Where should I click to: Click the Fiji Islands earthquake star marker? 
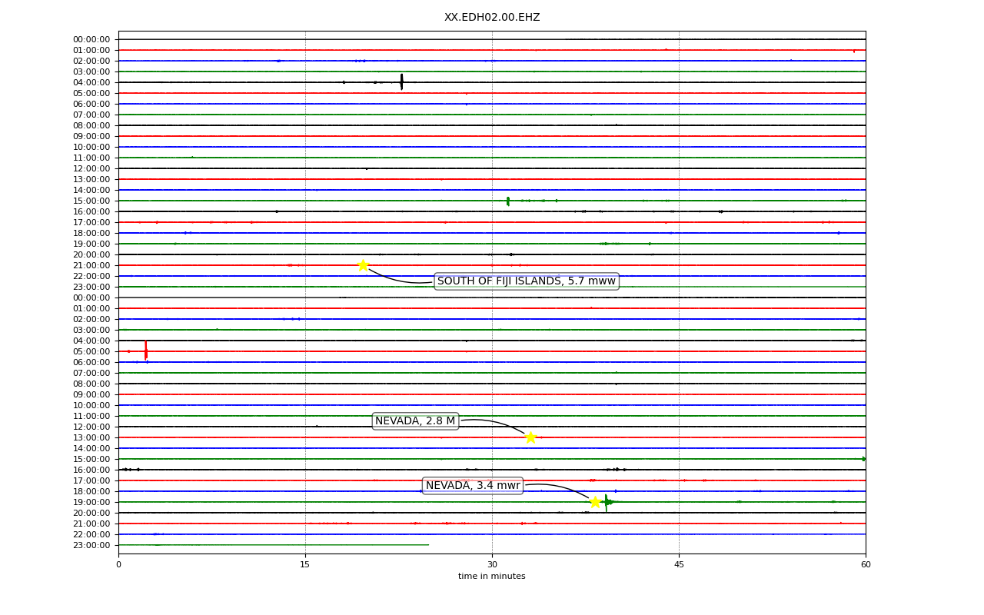(x=363, y=265)
